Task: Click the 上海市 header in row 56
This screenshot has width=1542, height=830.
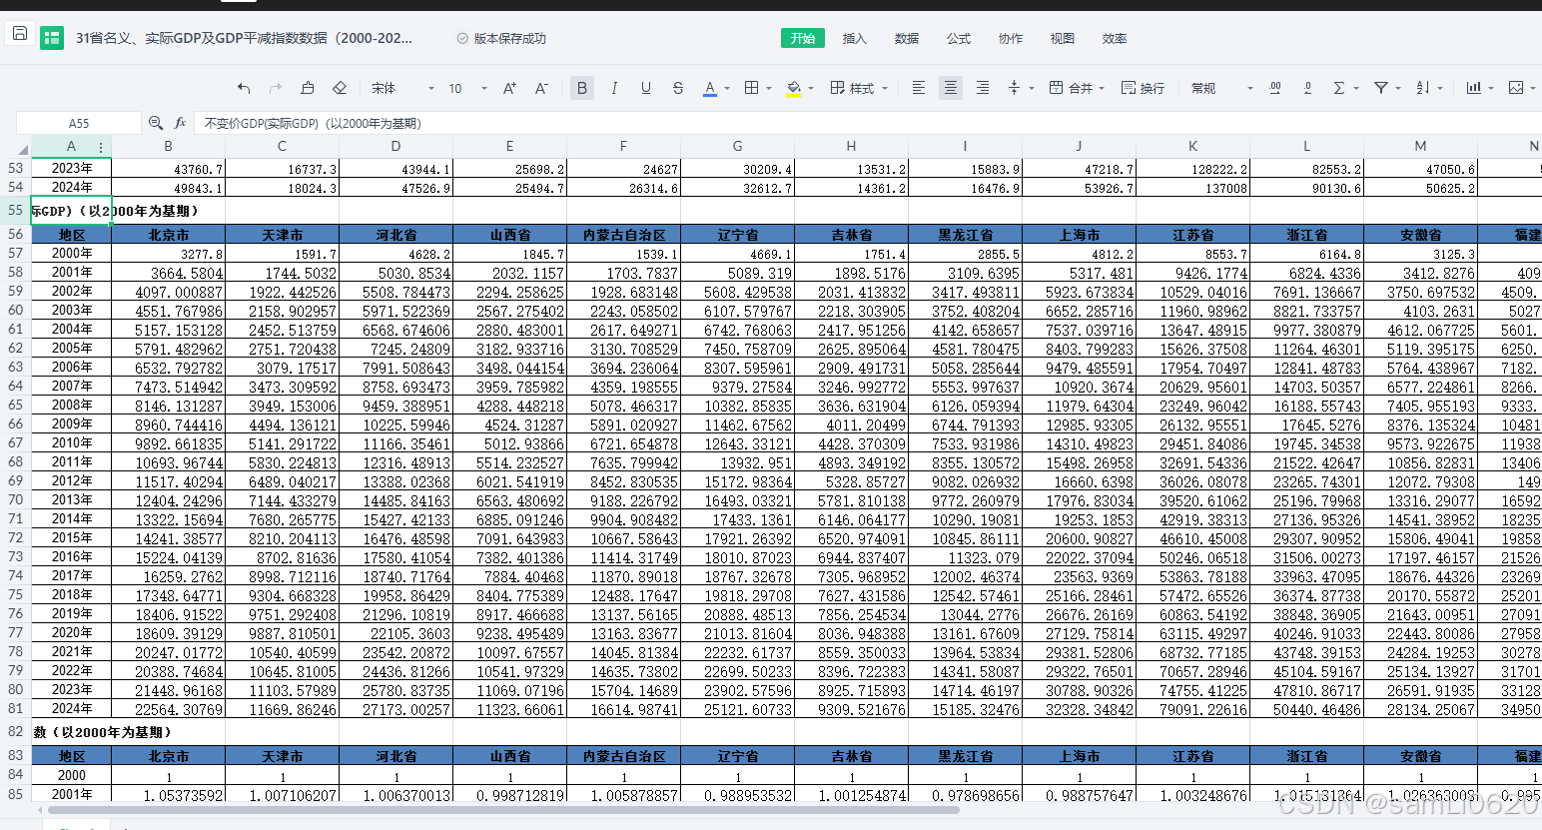Action: [x=1080, y=235]
